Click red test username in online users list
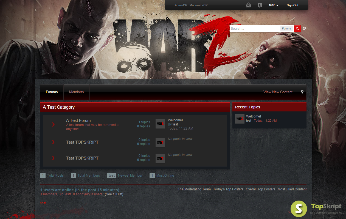The height and width of the screenshot is (219, 346). pos(43,203)
